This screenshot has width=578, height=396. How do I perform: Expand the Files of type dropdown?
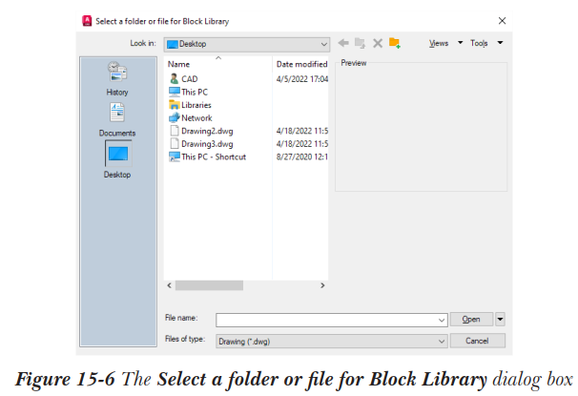(442, 342)
